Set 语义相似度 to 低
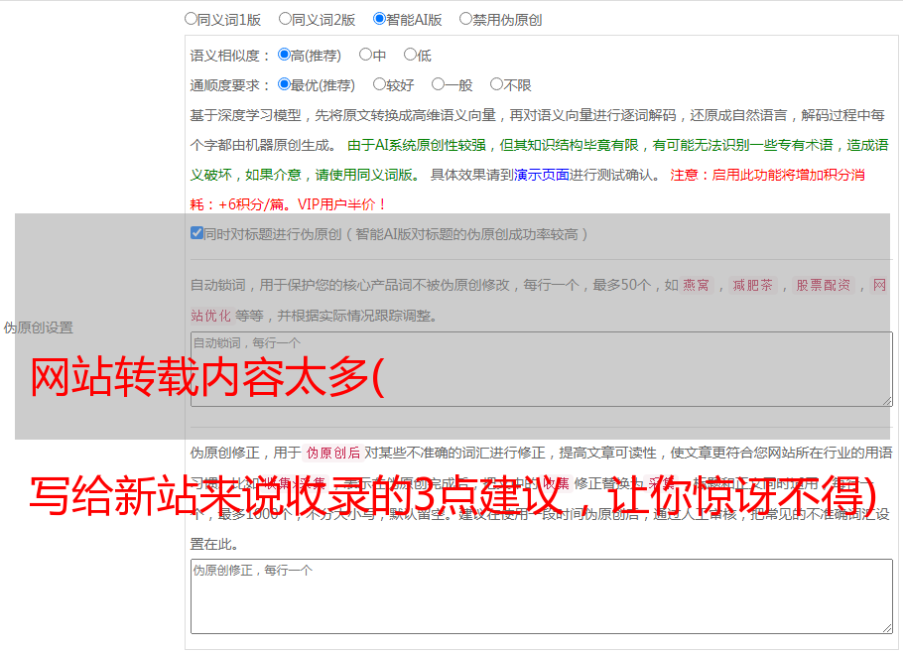The height and width of the screenshot is (653, 904). tap(410, 55)
